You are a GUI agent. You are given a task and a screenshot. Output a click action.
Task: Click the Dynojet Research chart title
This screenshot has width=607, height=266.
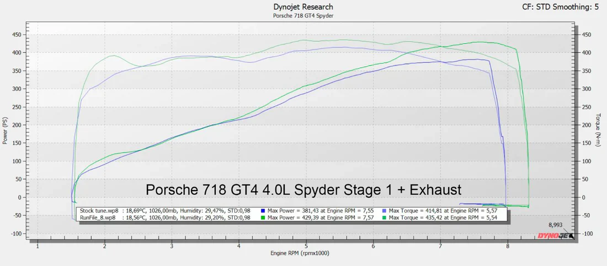click(303, 7)
